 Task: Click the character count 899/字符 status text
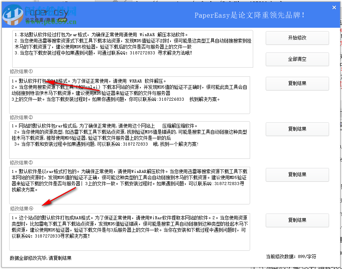(x=290, y=257)
